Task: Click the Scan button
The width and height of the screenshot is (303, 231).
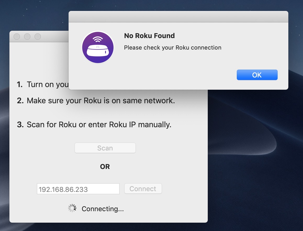Action: 105,148
